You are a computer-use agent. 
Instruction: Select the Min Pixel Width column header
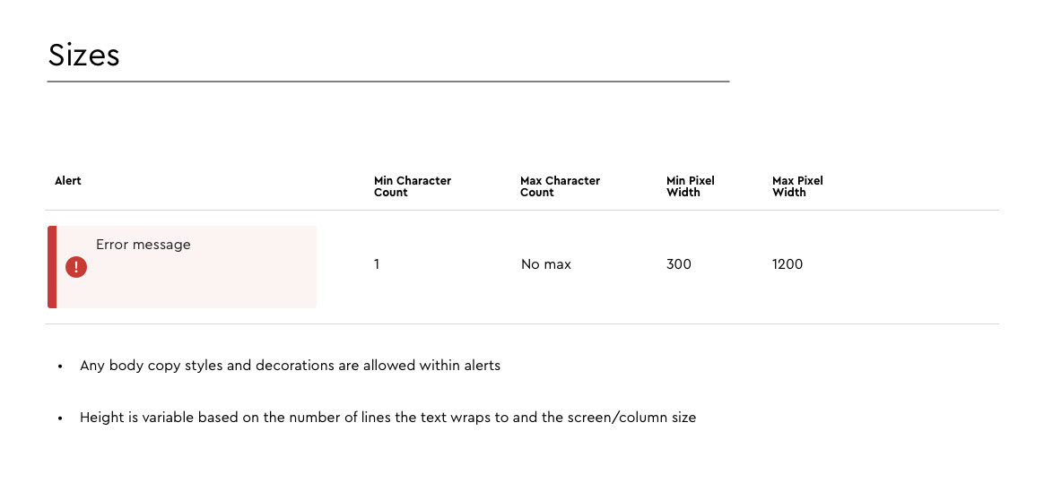690,186
